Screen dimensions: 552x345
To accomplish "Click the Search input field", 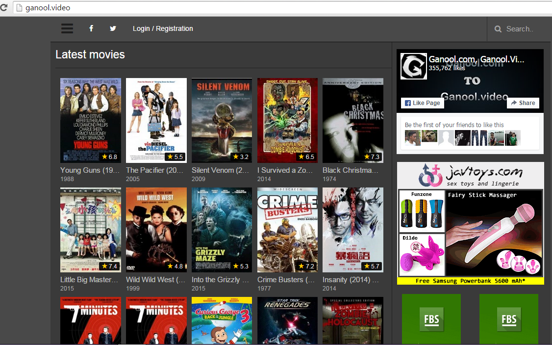I will point(520,29).
